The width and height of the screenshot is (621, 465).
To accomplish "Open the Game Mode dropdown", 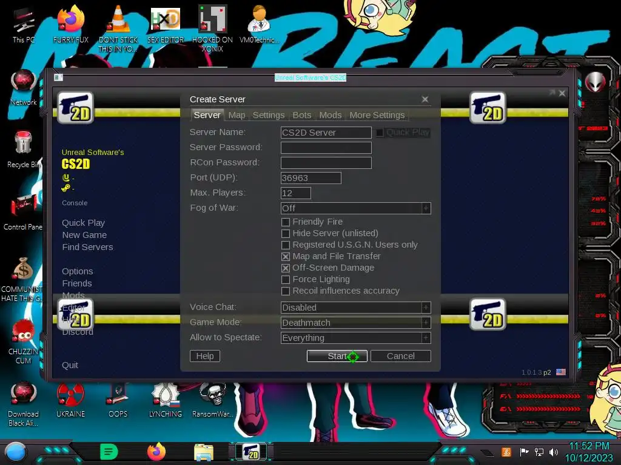I will click(x=355, y=323).
